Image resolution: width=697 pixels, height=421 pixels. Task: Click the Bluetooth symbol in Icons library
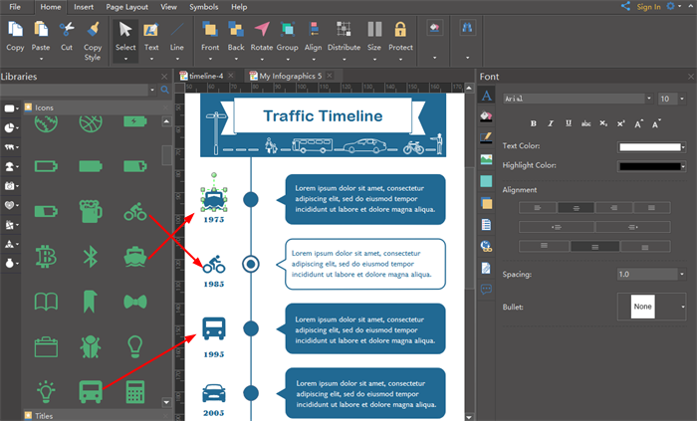coord(91,257)
